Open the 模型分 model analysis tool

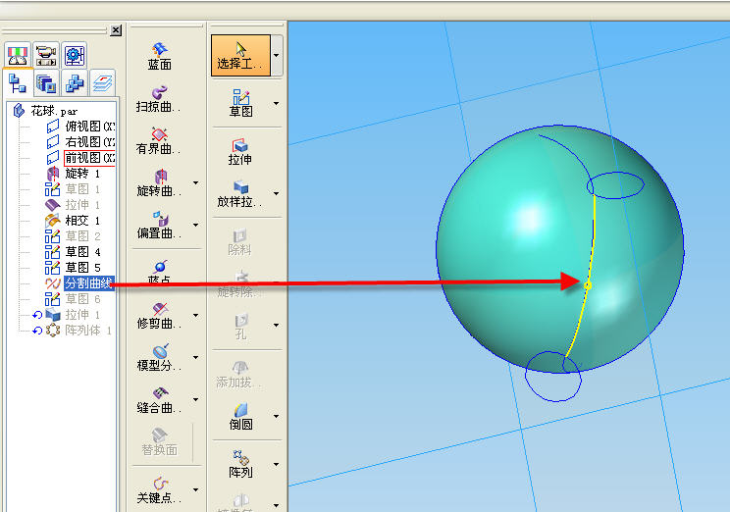pyautogui.click(x=159, y=357)
